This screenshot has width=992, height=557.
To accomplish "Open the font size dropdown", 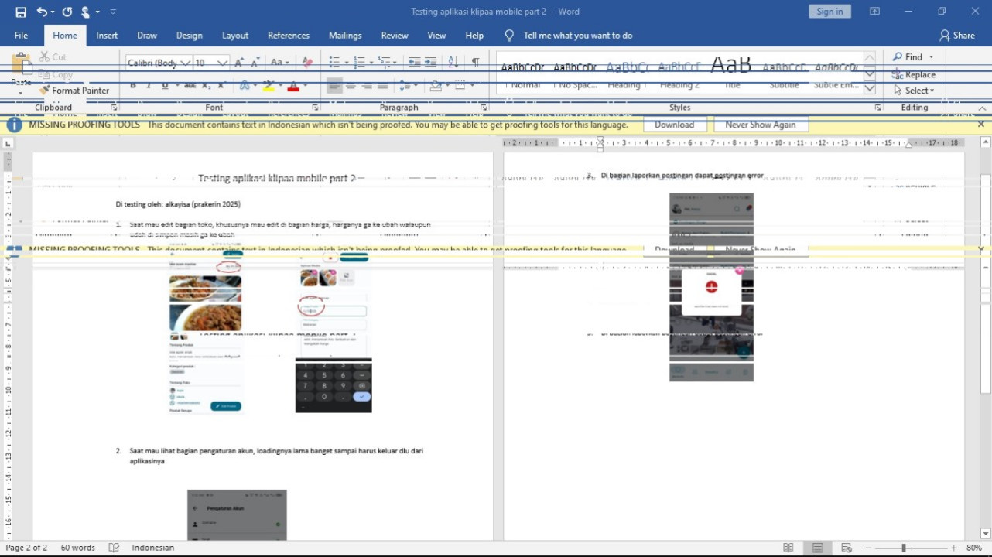I will (x=223, y=63).
